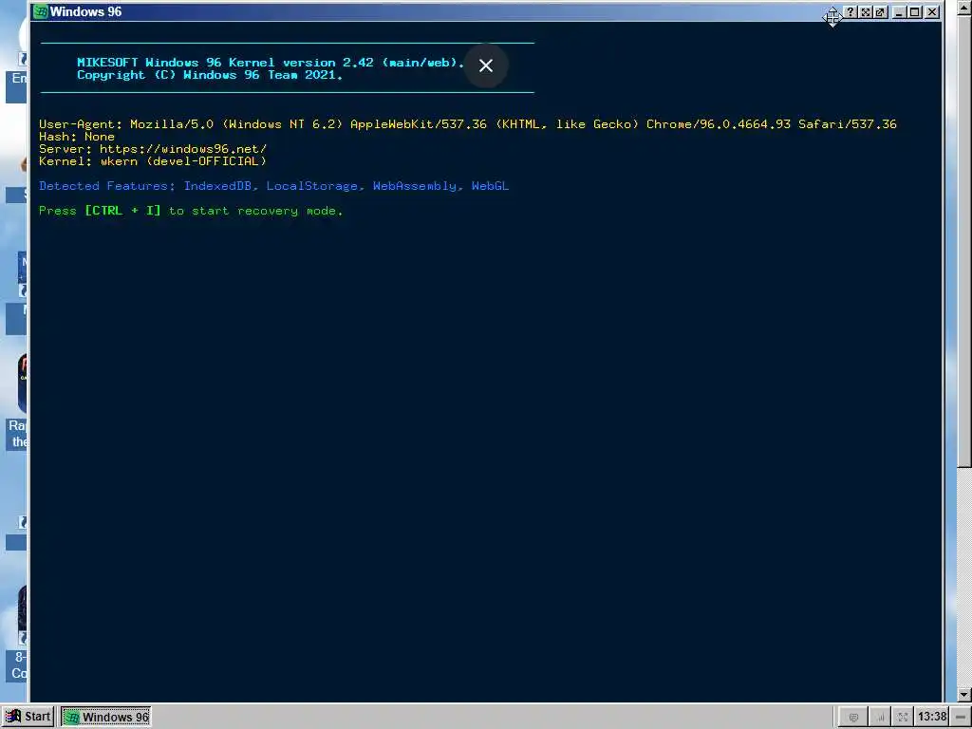Click the 'Kernel: wkern (devel-OFFICIAL)' line
Viewport: 972px width, 729px height.
click(153, 161)
